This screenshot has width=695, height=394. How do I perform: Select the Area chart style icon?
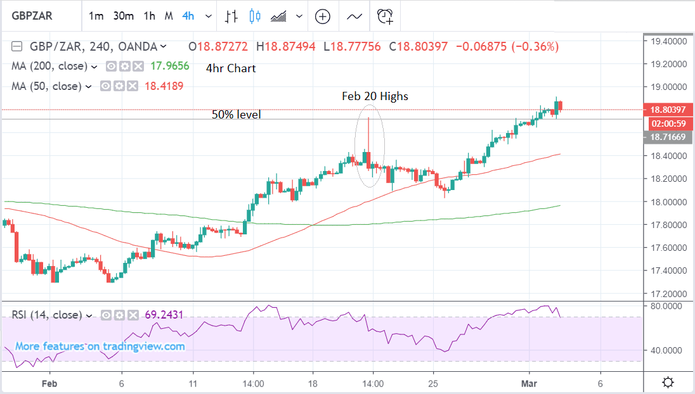[278, 16]
